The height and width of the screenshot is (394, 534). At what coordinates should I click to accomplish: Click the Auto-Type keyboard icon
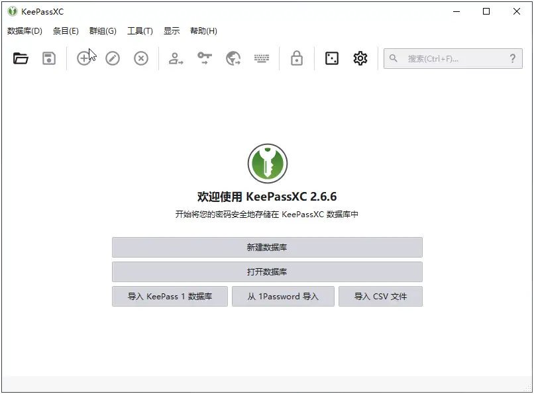[x=262, y=58]
